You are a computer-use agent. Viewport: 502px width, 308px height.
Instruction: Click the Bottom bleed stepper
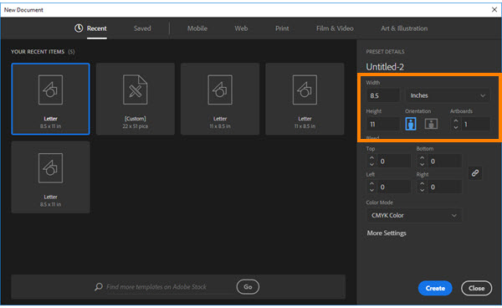click(x=422, y=161)
